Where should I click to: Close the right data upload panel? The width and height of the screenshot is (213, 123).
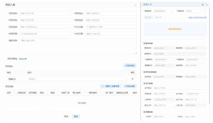click(x=207, y=5)
